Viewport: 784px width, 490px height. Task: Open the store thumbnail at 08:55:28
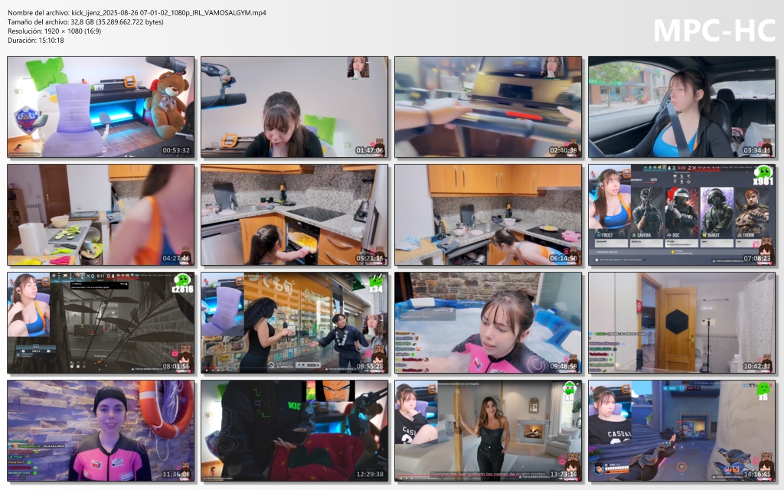[295, 323]
